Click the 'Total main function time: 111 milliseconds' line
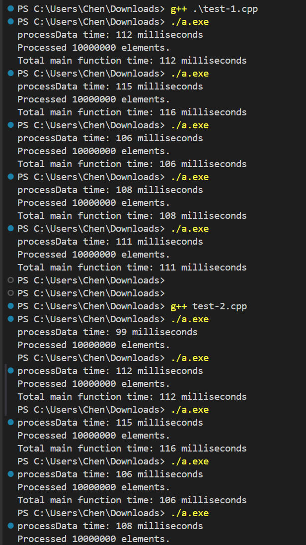 click(132, 268)
